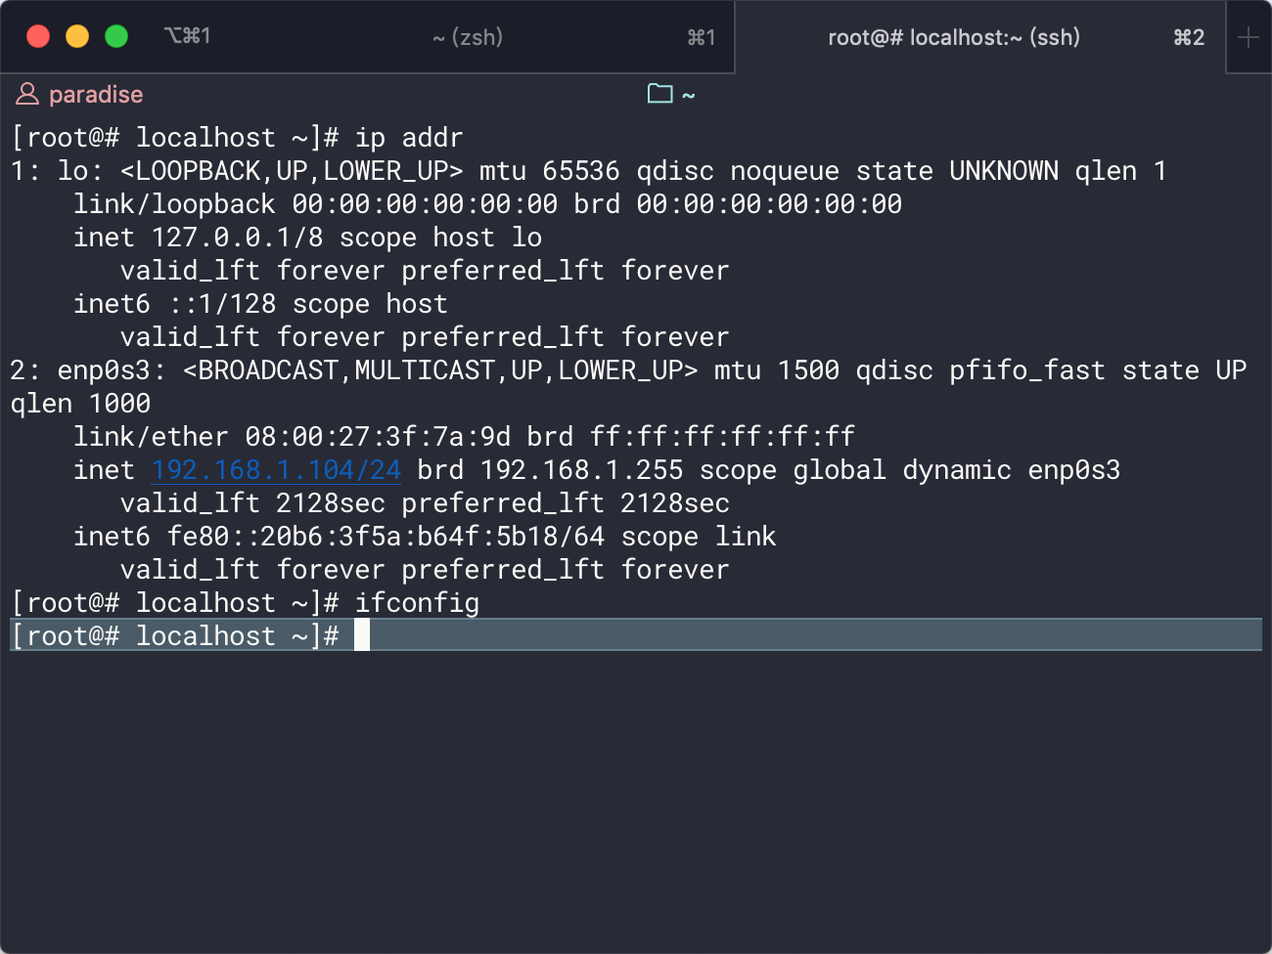
Task: Switch to the ~ (zsh) tab
Action: [x=468, y=37]
